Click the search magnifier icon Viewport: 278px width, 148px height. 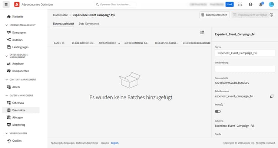(x=97, y=4)
